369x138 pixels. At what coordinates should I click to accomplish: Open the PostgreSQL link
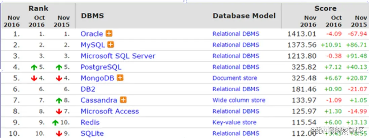[x=101, y=67]
